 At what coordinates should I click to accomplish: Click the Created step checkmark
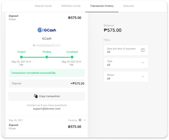point(21,57)
